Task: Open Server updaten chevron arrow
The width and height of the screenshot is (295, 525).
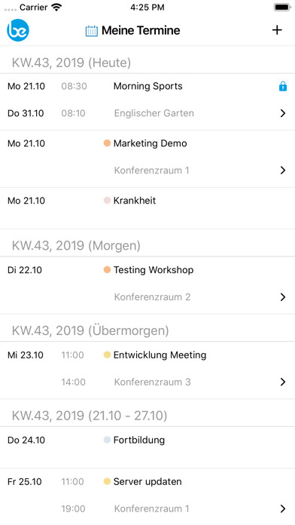Action: click(283, 508)
